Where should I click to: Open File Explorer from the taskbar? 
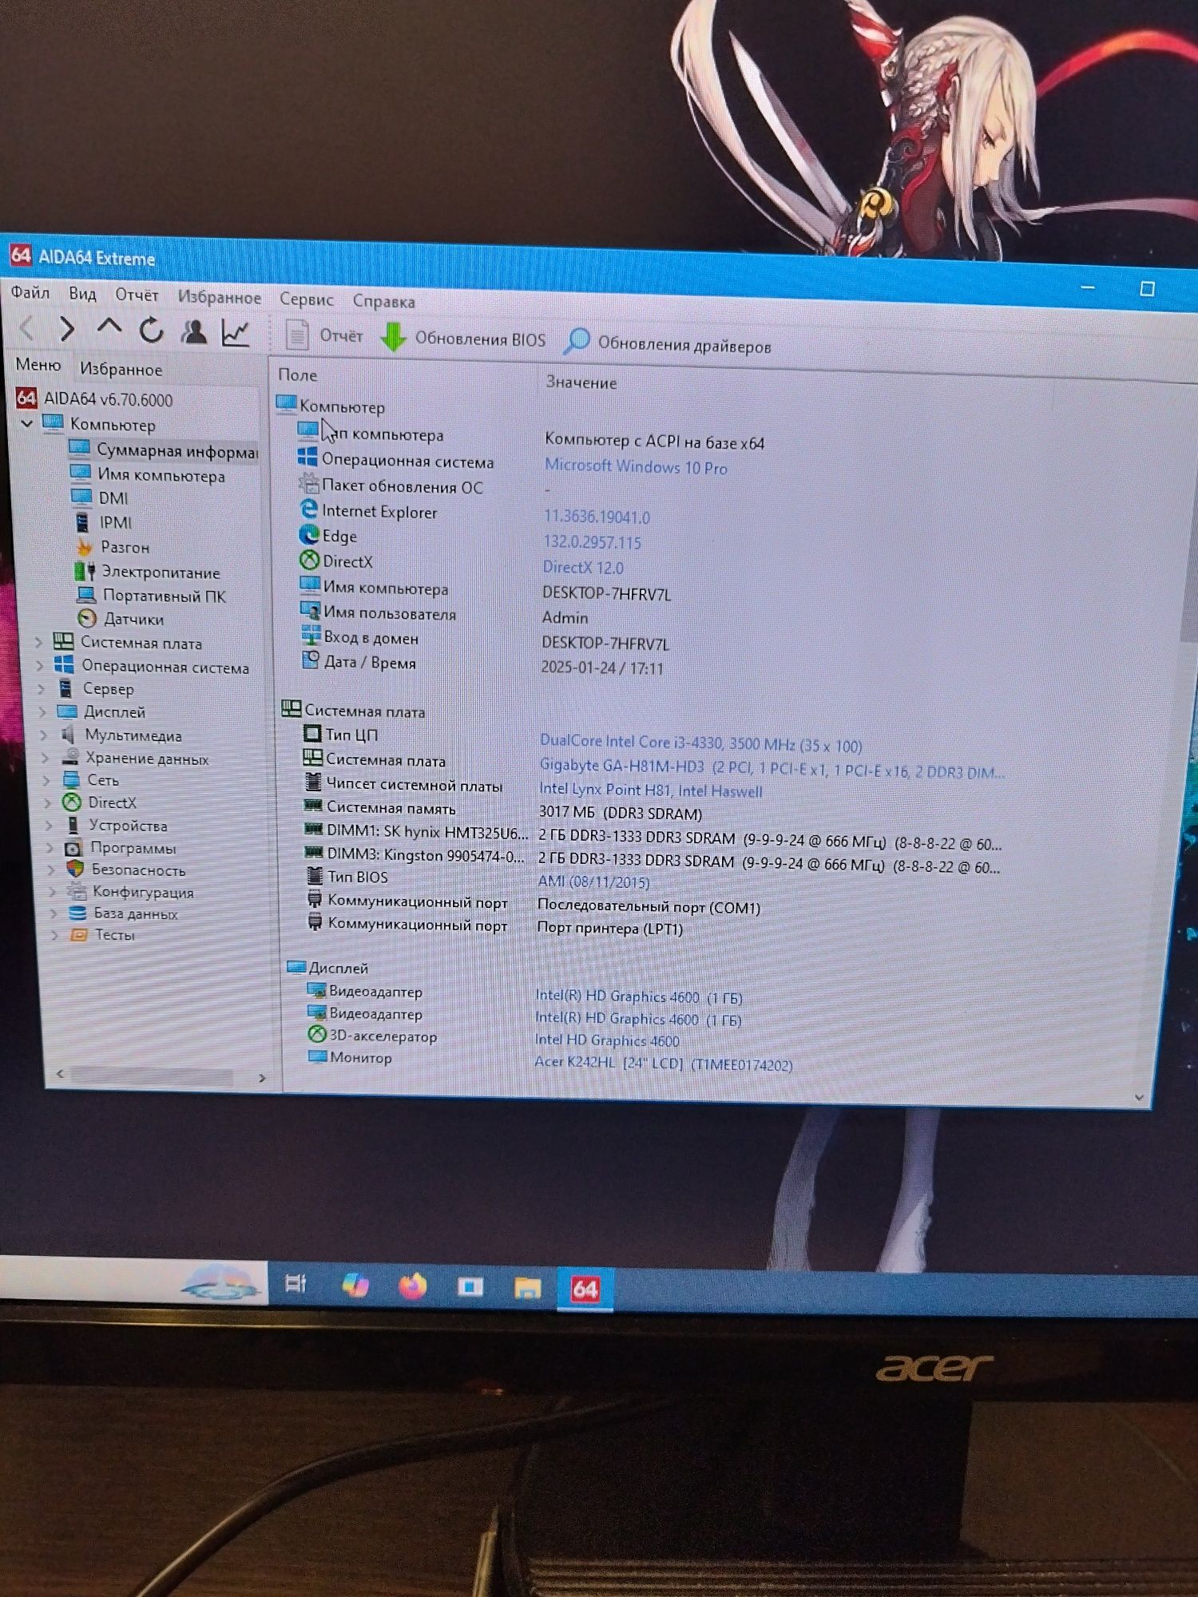click(x=527, y=1288)
